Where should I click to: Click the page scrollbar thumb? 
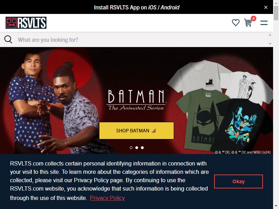(276, 13)
